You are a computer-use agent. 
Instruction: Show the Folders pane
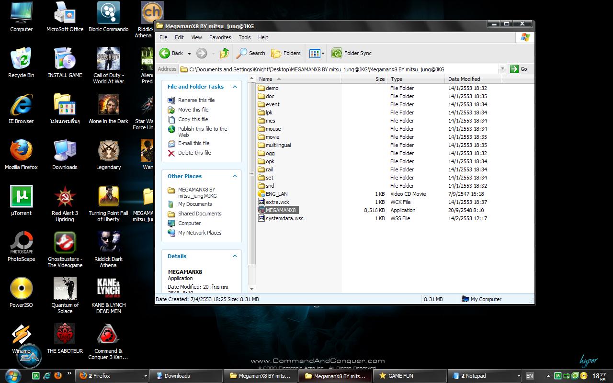click(x=286, y=53)
